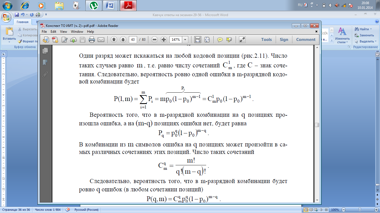Viewport: 380px width, 213px height.
Task: Click the Word zoom slider handle
Action: (360, 210)
